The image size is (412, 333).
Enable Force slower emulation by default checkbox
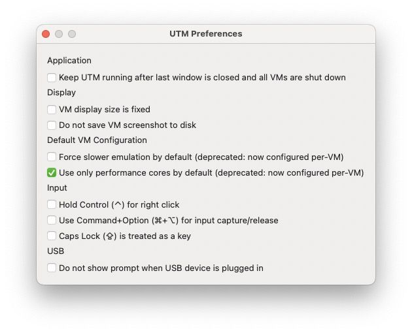[52, 157]
